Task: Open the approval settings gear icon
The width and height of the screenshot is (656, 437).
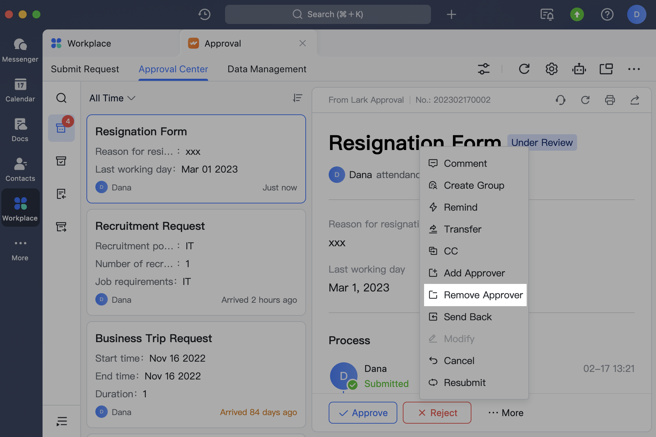Action: pos(551,69)
